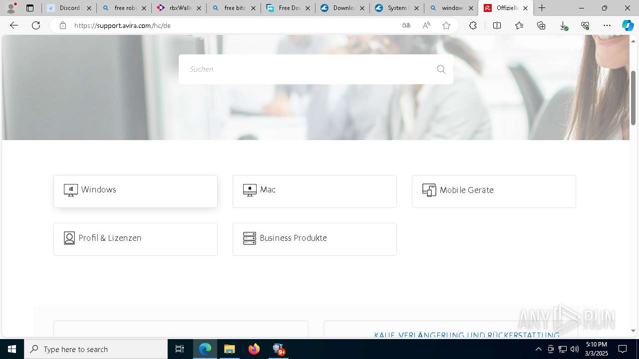Image resolution: width=639 pixels, height=359 pixels.
Task: Open the Favorites list
Action: tap(519, 25)
